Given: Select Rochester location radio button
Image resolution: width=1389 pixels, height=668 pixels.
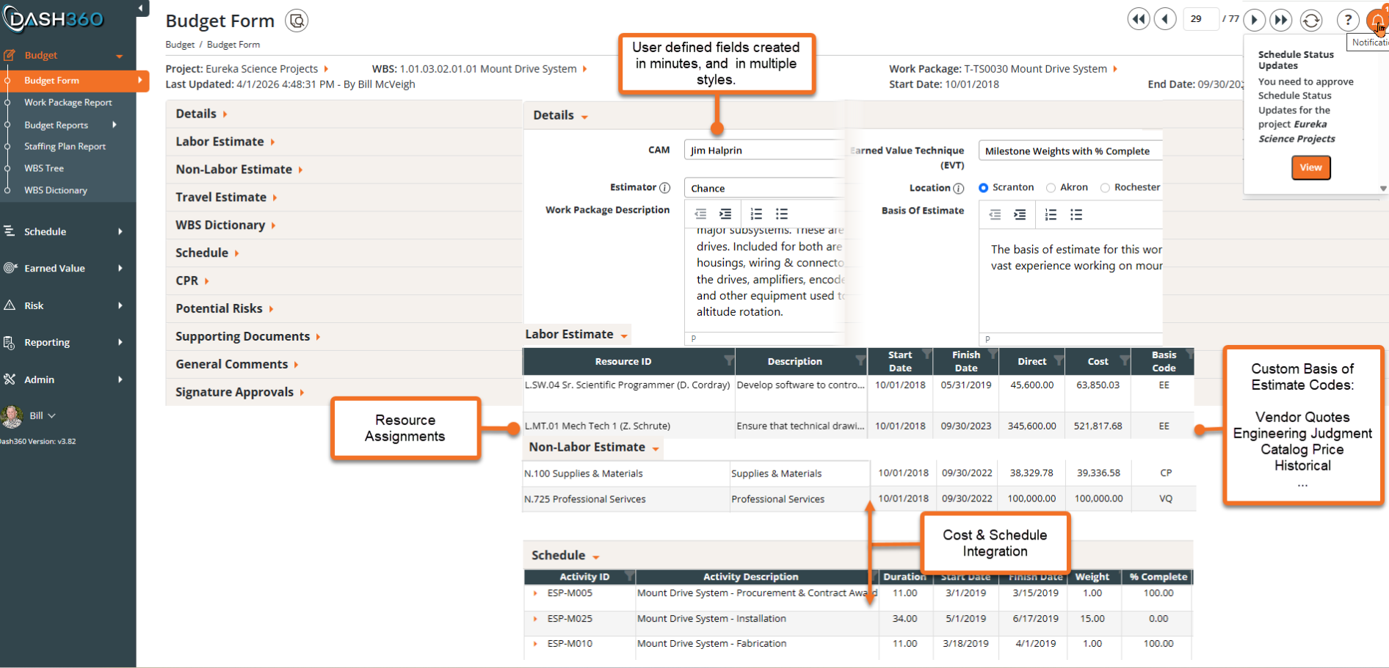Looking at the screenshot, I should click(x=1105, y=188).
